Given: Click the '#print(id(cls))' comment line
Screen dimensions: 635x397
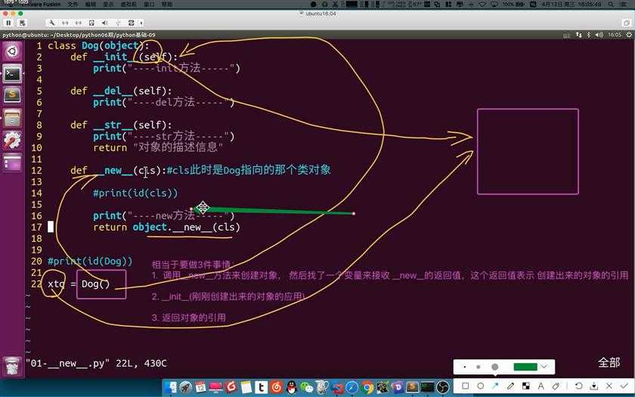Looking at the screenshot, I should click(135, 194).
